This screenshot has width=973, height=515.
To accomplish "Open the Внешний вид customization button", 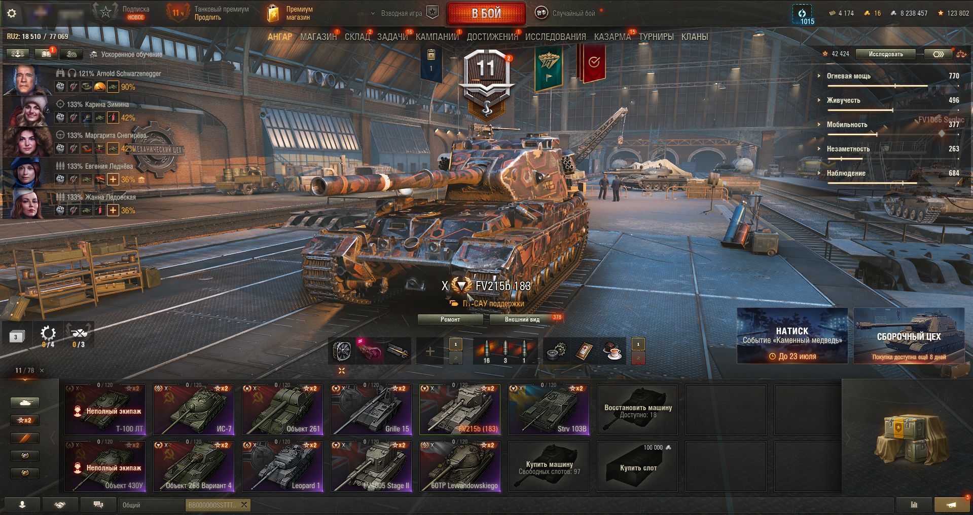I will pyautogui.click(x=522, y=320).
